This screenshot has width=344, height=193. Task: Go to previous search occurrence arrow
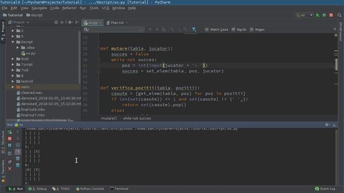150,29
